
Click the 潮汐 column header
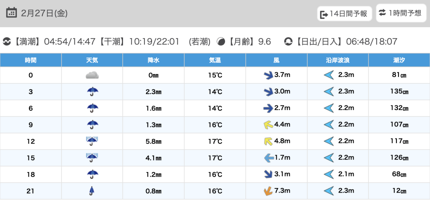coord(399,60)
